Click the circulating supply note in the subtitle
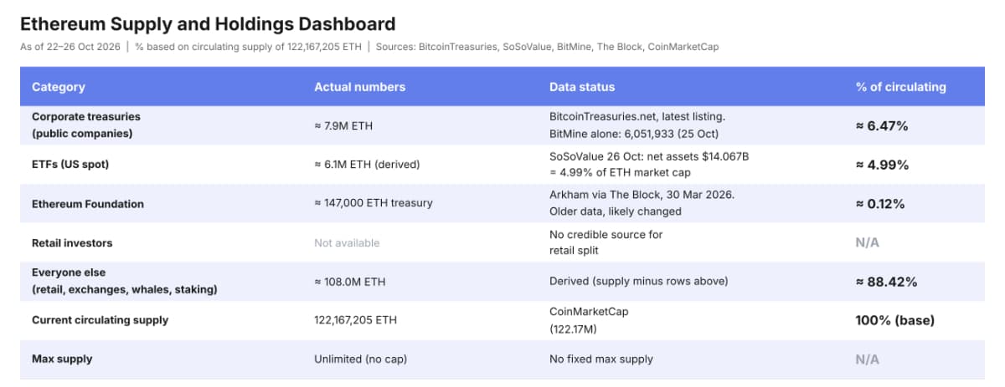The height and width of the screenshot is (387, 1005). coord(248,47)
